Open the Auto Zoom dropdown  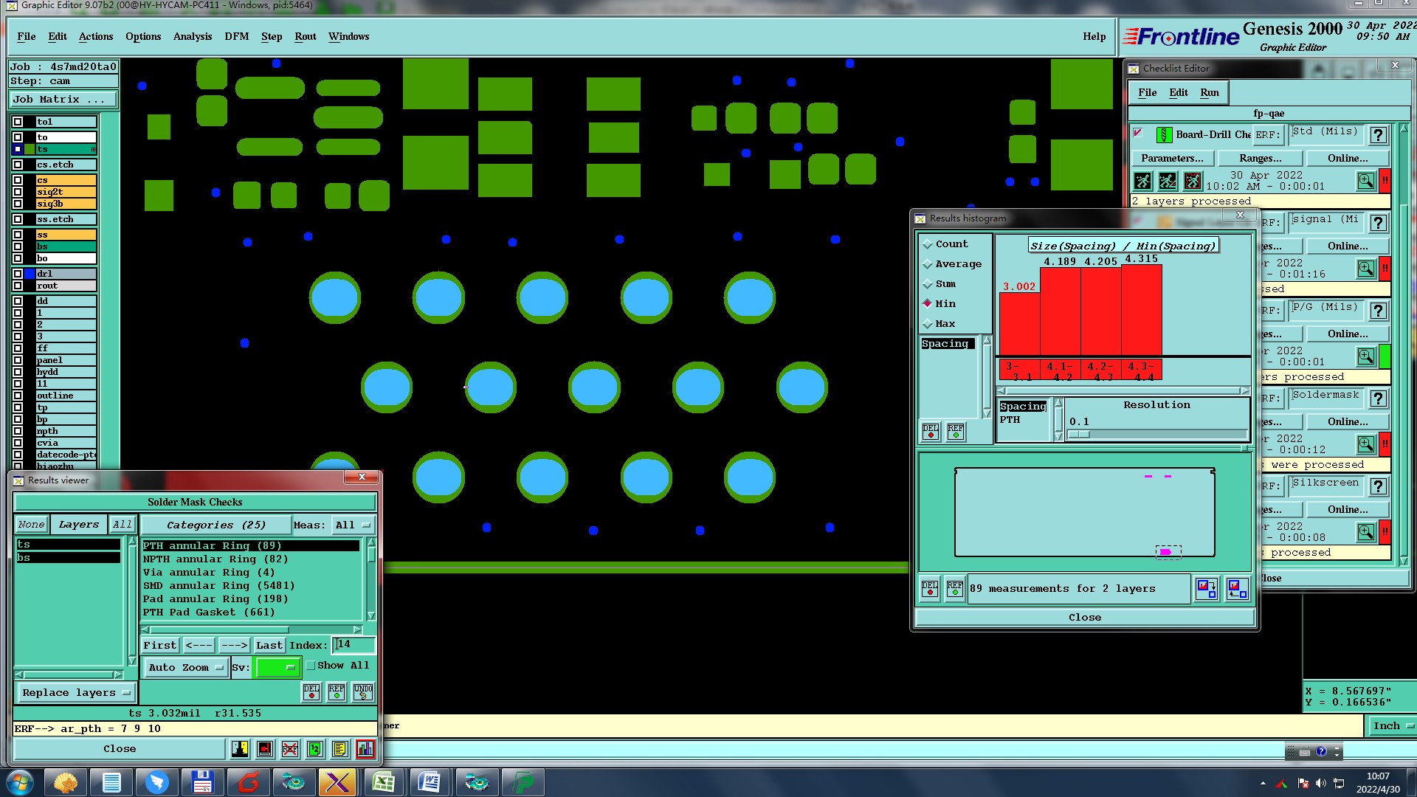tap(186, 668)
